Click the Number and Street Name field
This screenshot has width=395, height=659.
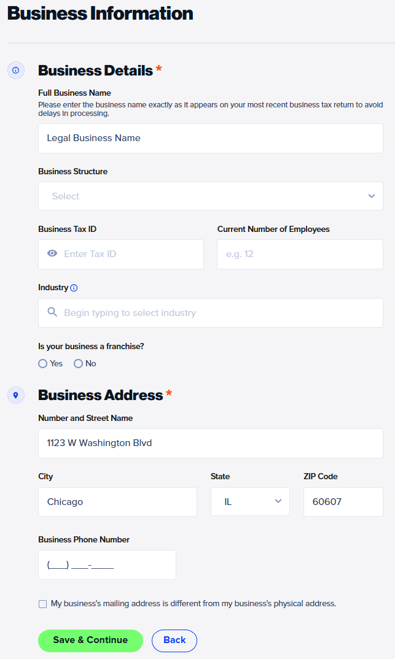[x=210, y=443]
